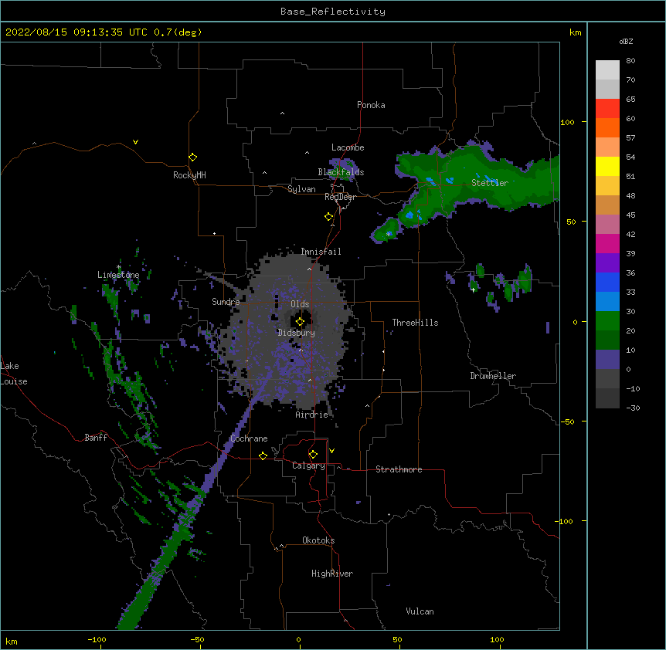Pick the blue 33-36 dBZ legend swatch
This screenshot has height=650, width=666.
tap(607, 282)
